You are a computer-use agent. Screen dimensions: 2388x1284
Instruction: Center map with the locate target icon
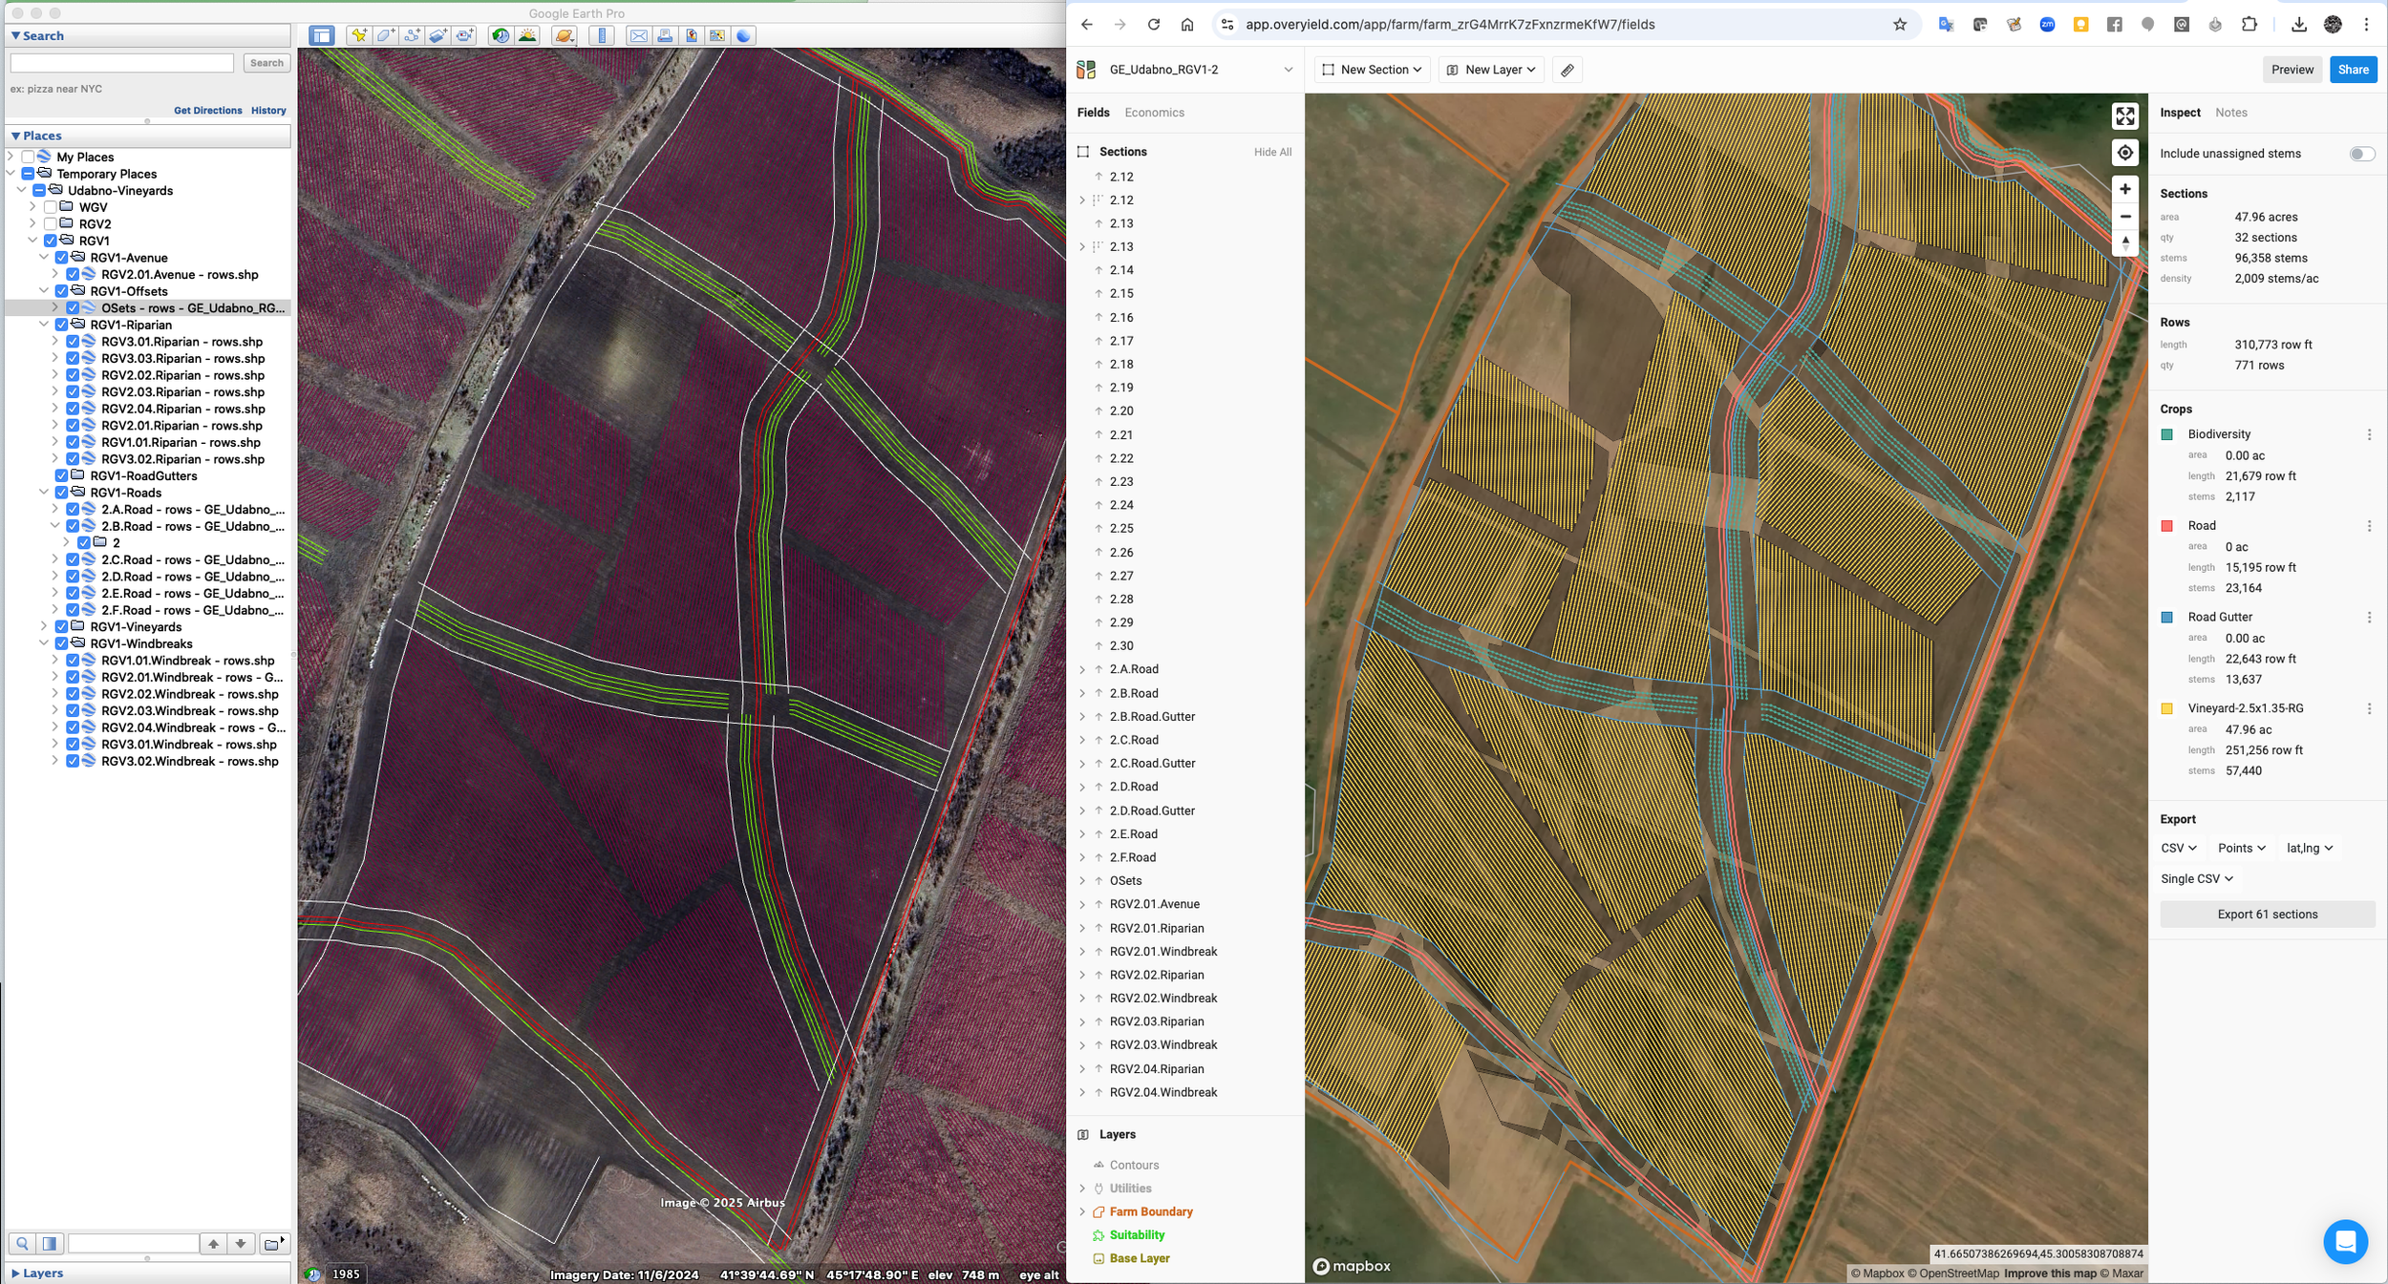point(2124,153)
